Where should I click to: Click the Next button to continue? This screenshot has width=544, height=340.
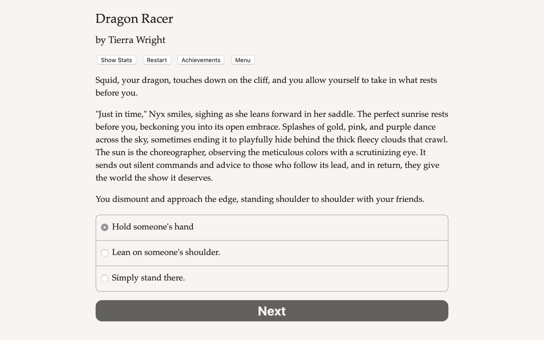click(272, 311)
